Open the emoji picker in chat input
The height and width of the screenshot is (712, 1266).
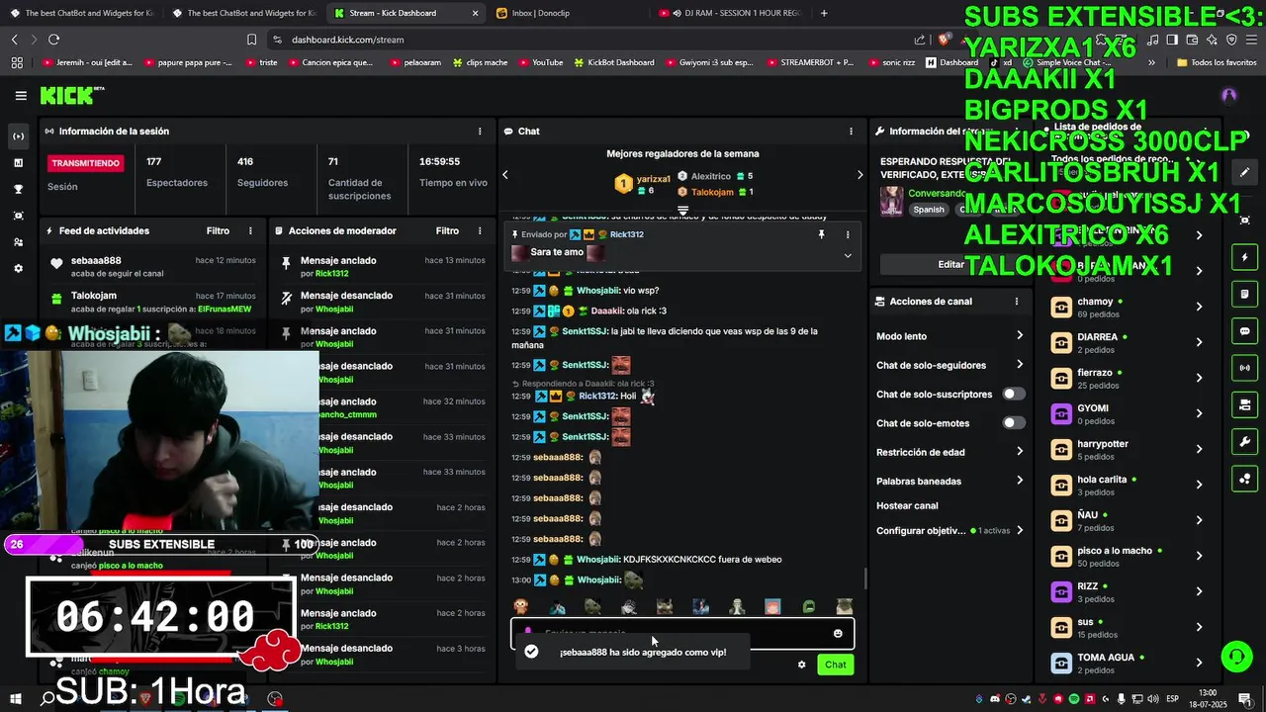tap(838, 634)
